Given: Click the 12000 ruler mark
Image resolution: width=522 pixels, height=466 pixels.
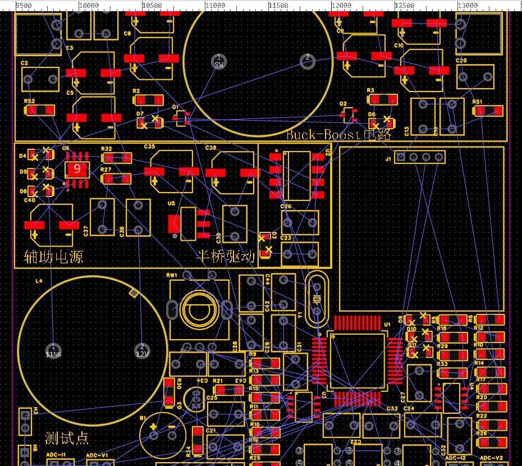Looking at the screenshot, I should [341, 5].
